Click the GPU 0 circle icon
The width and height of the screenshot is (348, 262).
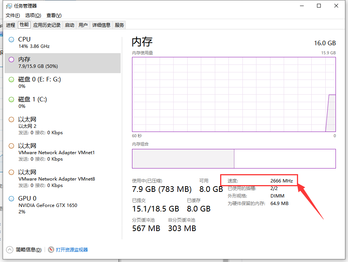[11, 199]
